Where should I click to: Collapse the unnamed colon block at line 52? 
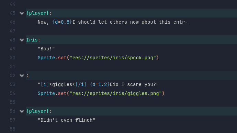tap(22, 75)
